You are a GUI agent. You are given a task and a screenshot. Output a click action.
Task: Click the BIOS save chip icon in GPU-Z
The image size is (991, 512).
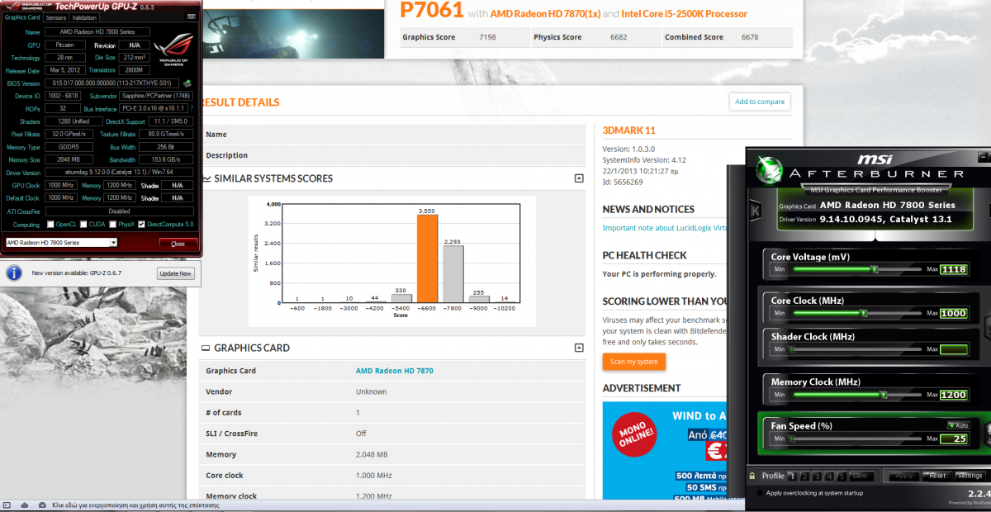(187, 83)
